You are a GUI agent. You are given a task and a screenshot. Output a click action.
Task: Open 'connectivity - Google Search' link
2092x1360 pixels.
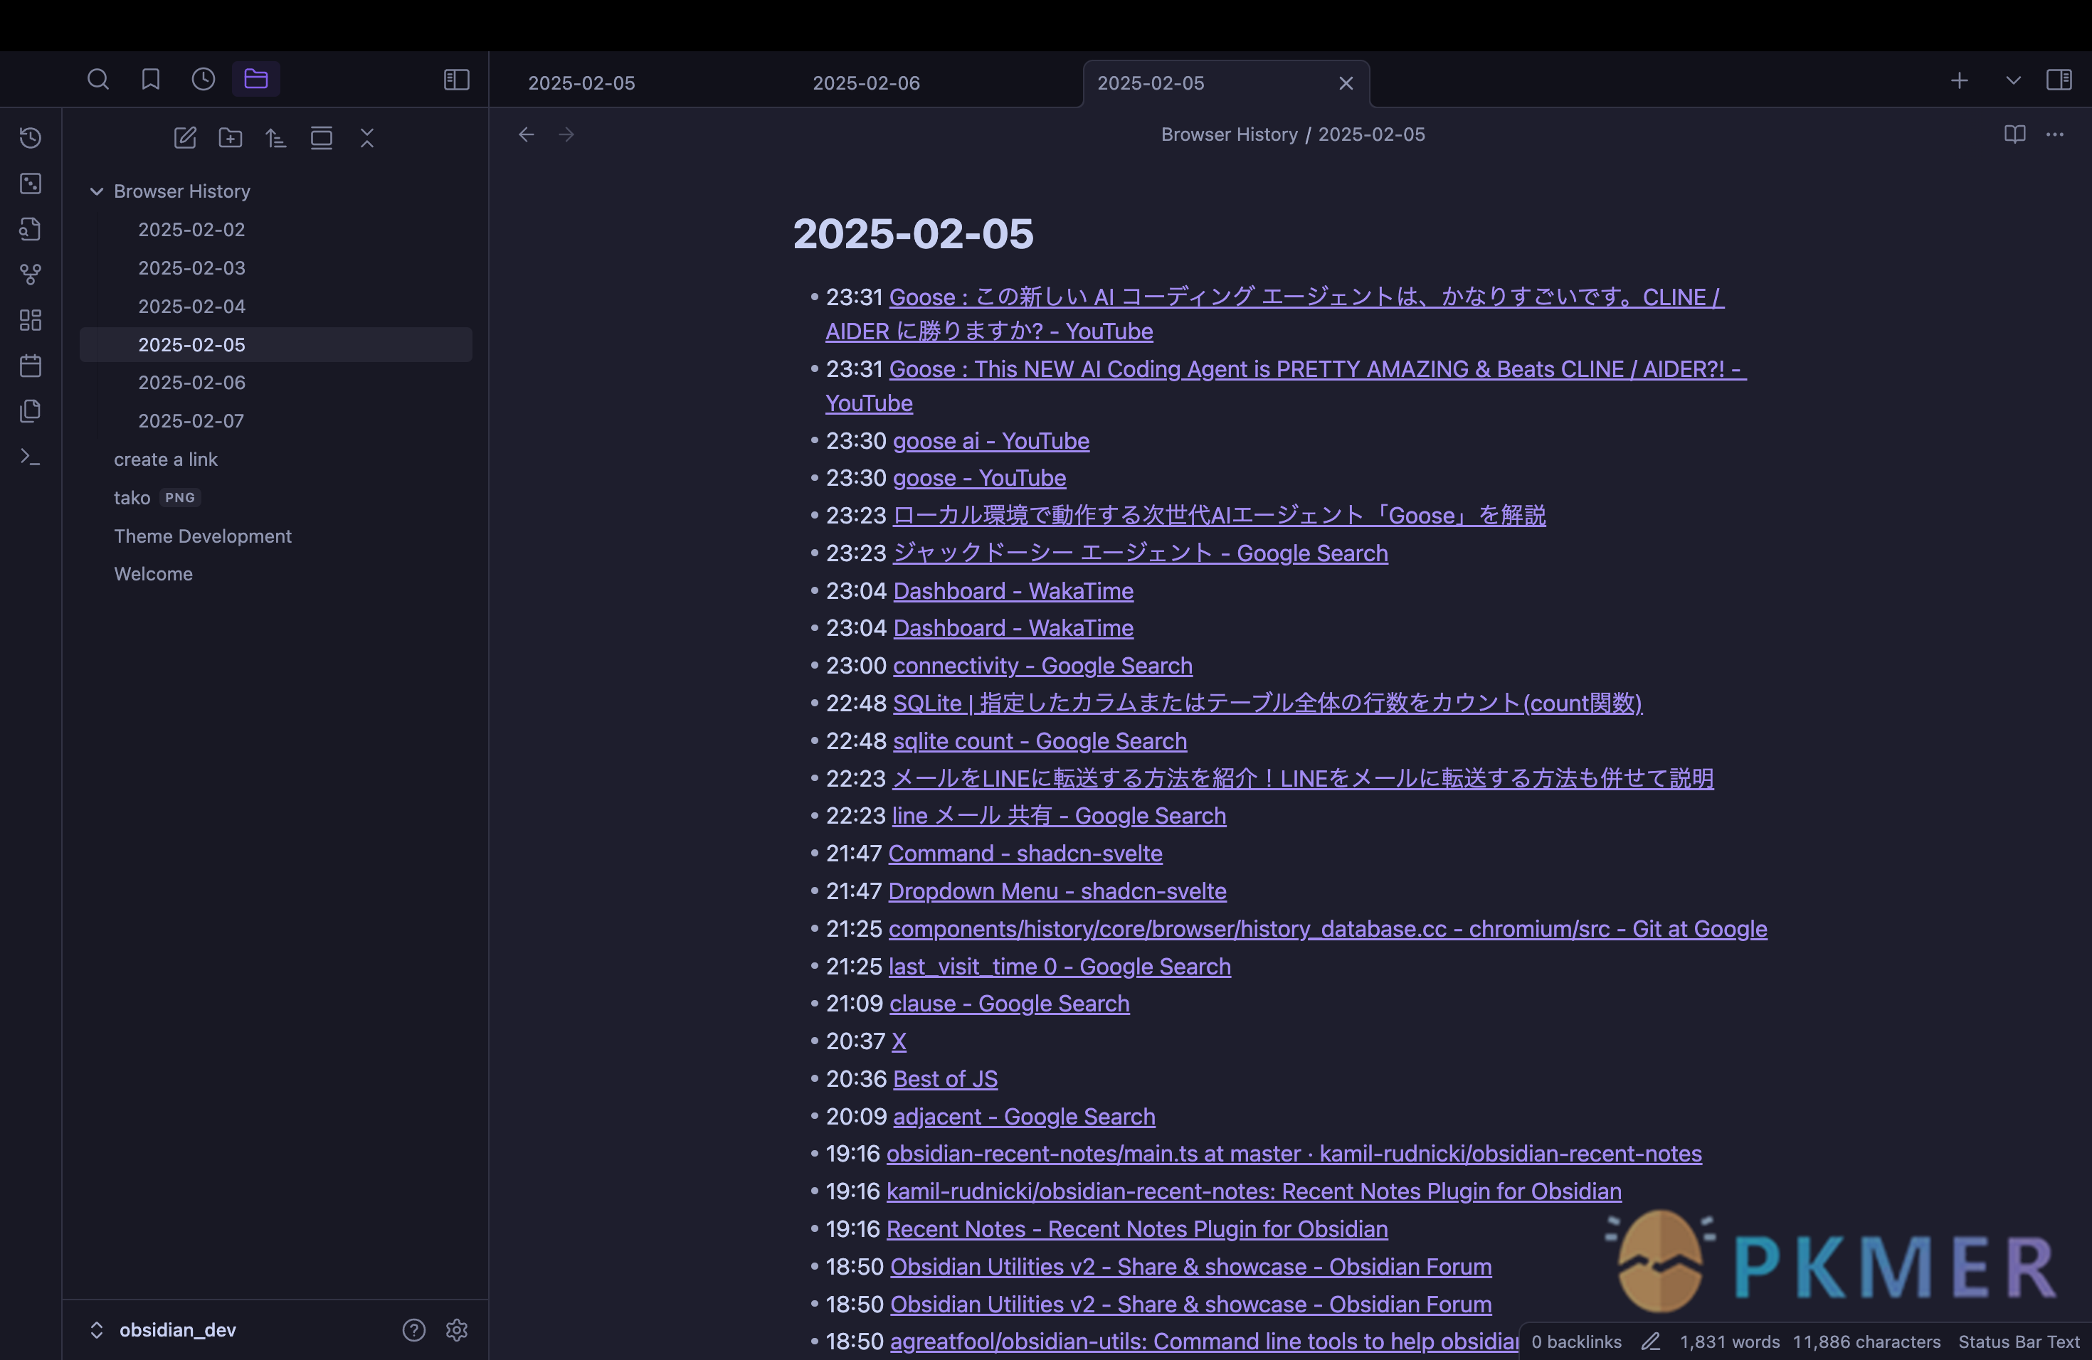[1042, 666]
